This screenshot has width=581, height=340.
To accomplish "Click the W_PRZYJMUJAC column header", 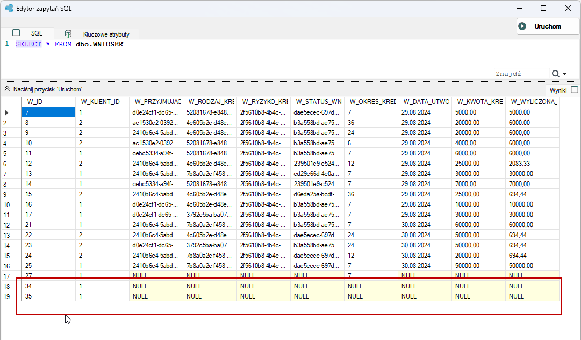I will coord(156,102).
